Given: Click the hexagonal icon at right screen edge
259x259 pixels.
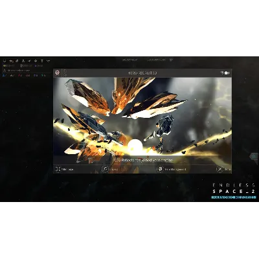Looking at the screenshot, I should point(254,156).
